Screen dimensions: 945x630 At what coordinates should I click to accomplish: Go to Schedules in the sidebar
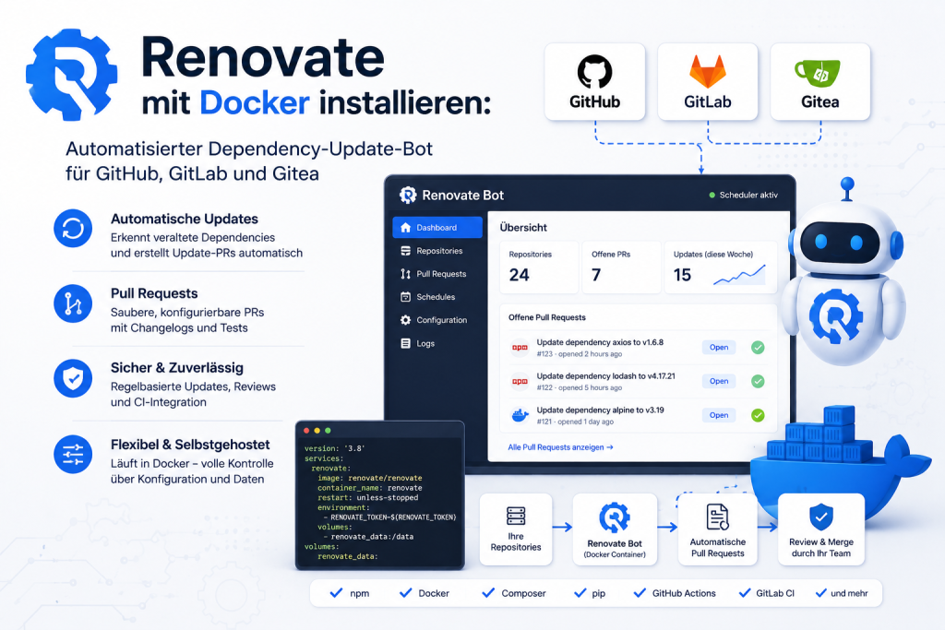point(437,297)
